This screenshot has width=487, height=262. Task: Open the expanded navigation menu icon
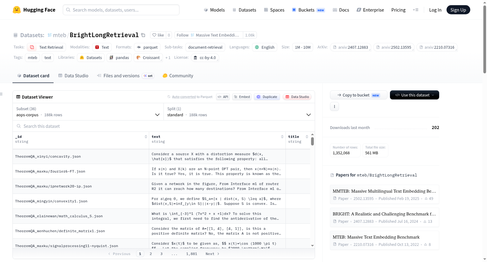[415, 10]
